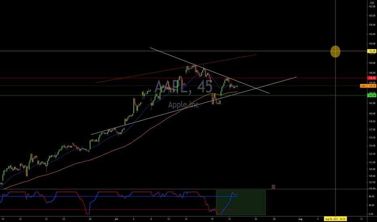The image size is (377, 222).
Task: Select the red 146.98 price label
Action: (x=372, y=78)
